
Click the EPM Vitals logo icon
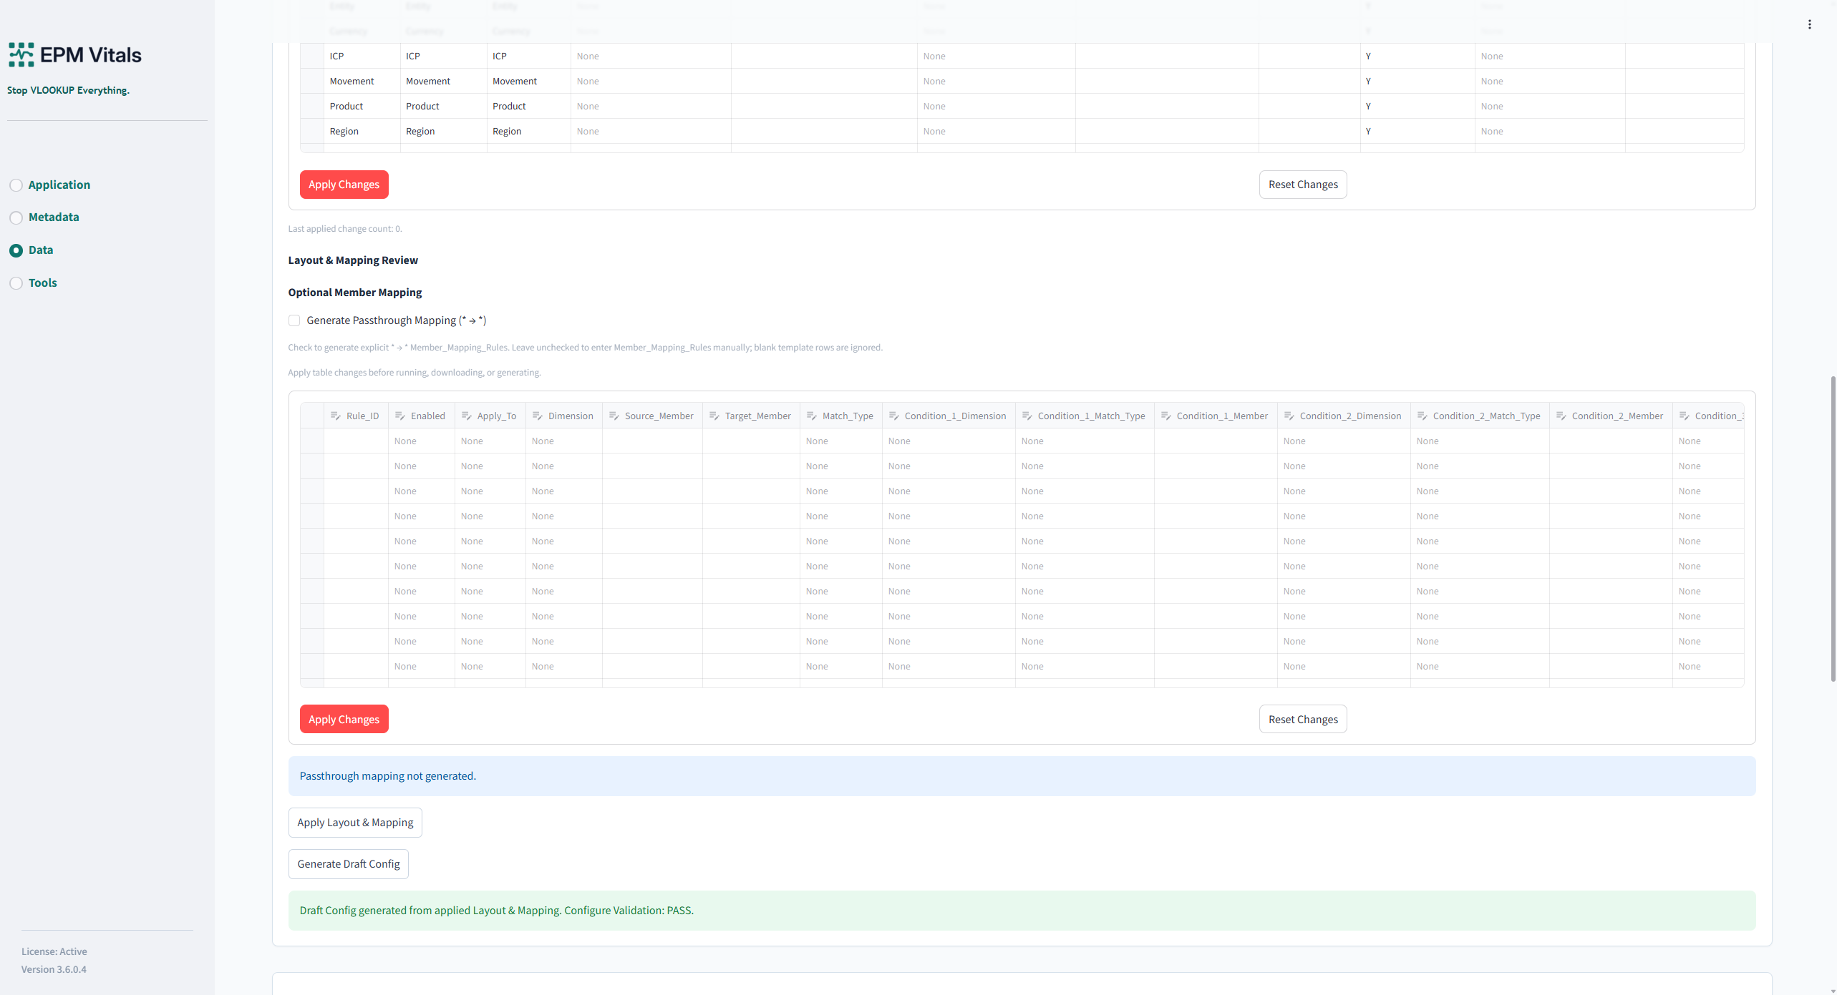tap(21, 55)
